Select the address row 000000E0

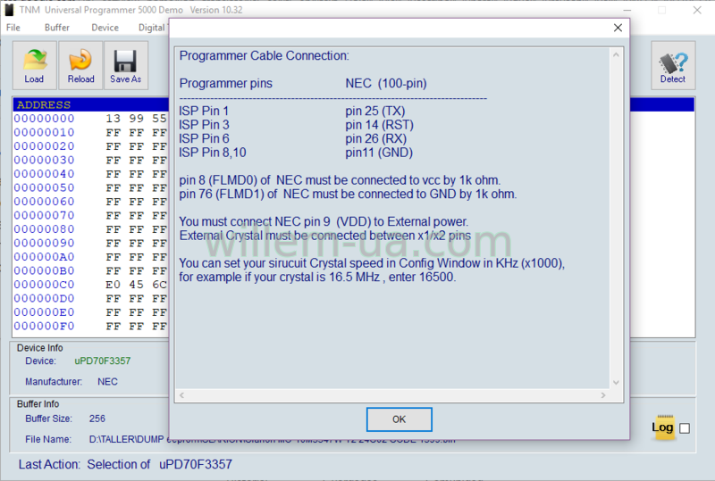(x=44, y=312)
